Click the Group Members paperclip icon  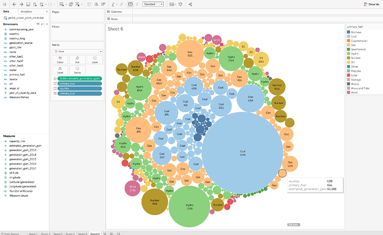pos(122,4)
